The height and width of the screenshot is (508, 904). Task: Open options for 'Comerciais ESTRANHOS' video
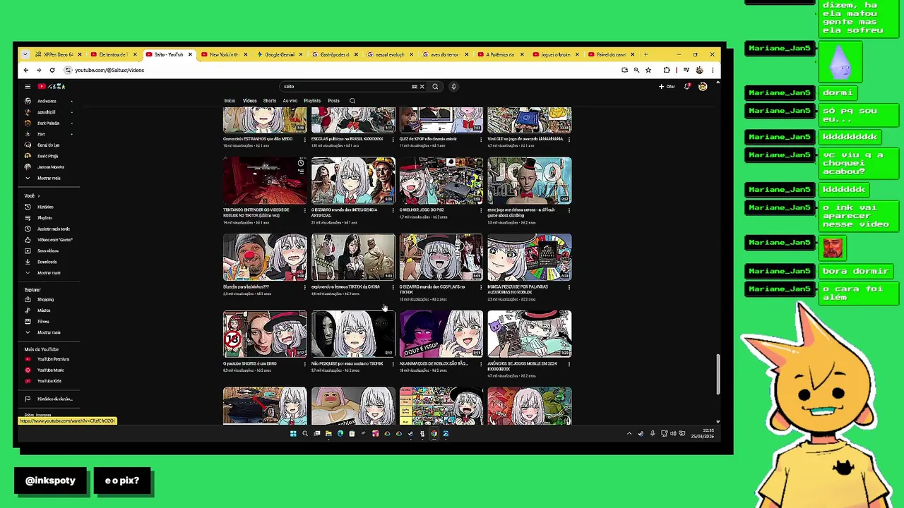pos(305,140)
